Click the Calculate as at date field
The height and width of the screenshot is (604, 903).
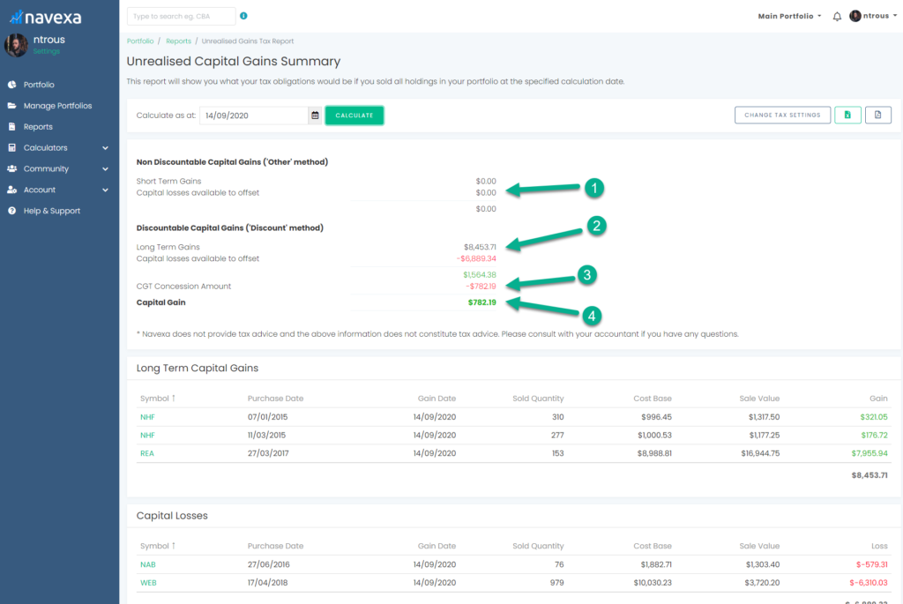point(253,116)
